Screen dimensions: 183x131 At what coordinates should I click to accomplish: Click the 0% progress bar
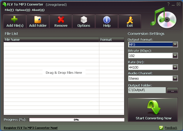click(x=77, y=120)
